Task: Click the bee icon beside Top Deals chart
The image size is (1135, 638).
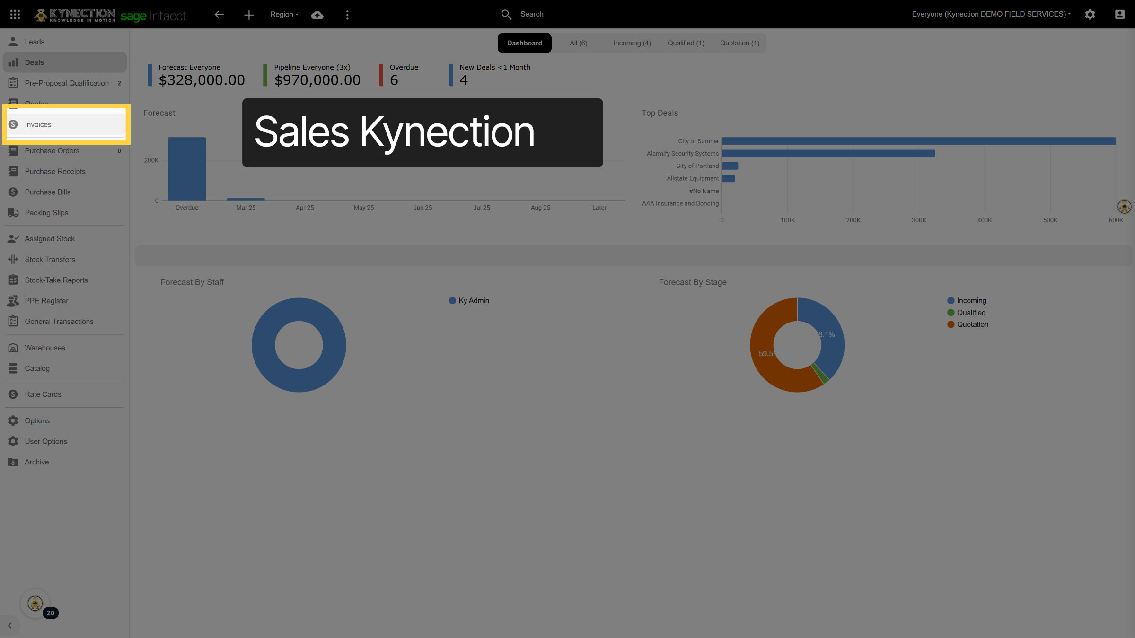Action: tap(1124, 207)
